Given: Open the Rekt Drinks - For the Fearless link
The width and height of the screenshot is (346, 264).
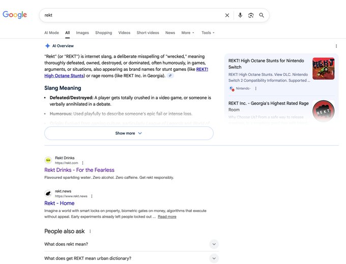Looking at the screenshot, I should [x=79, y=170].
